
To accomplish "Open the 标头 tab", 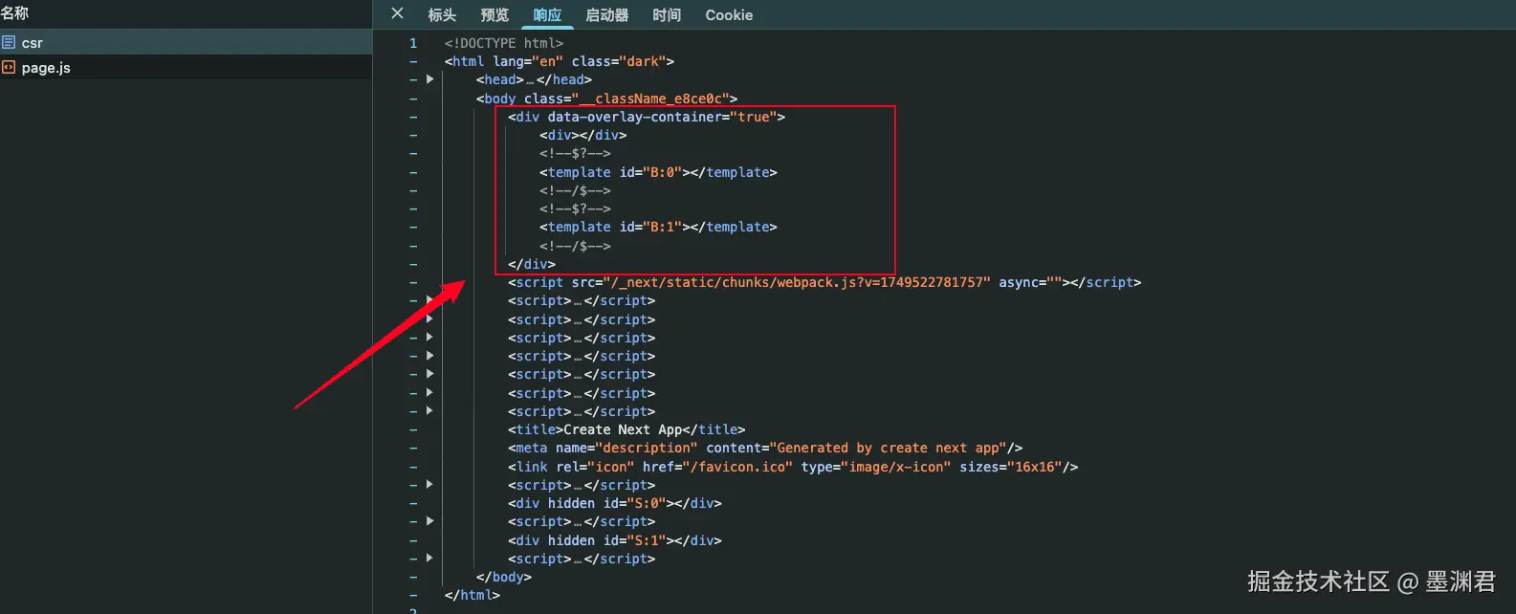I will 442,15.
